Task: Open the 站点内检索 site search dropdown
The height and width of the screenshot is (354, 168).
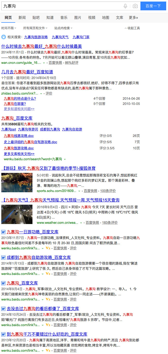Action: [63, 28]
